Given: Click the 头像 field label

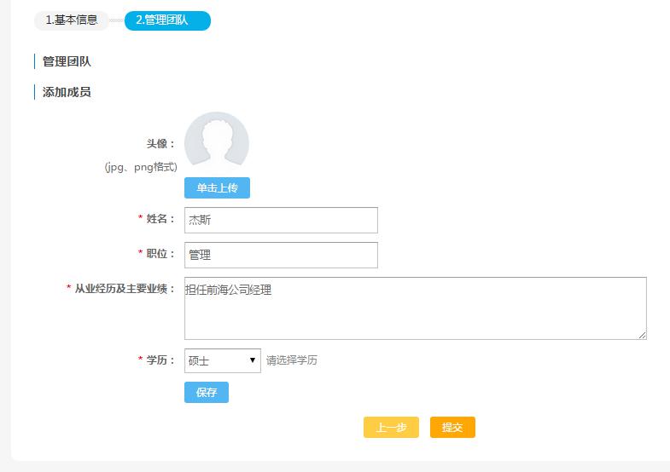Looking at the screenshot, I should (x=160, y=144).
